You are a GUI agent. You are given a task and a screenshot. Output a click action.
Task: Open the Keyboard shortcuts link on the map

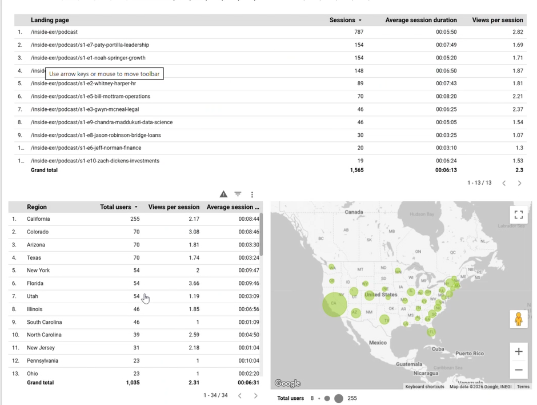click(x=424, y=387)
